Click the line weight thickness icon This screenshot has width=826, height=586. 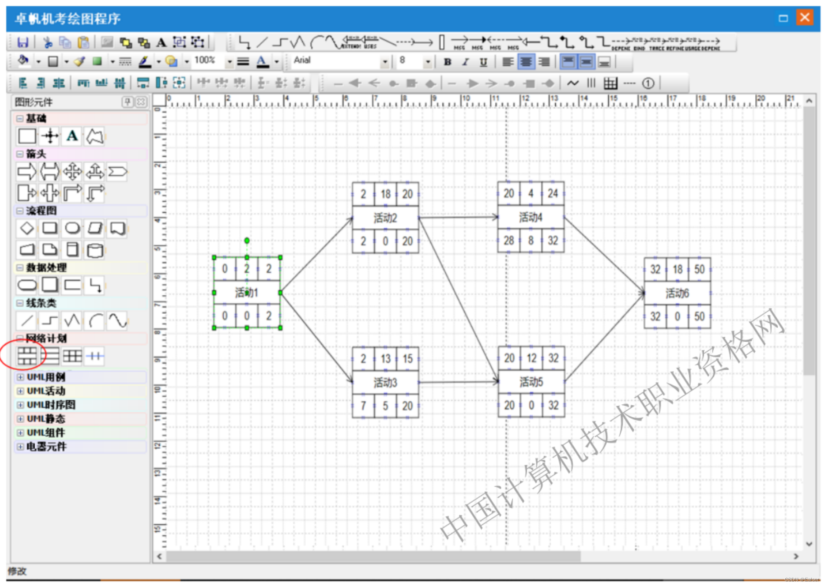243,62
